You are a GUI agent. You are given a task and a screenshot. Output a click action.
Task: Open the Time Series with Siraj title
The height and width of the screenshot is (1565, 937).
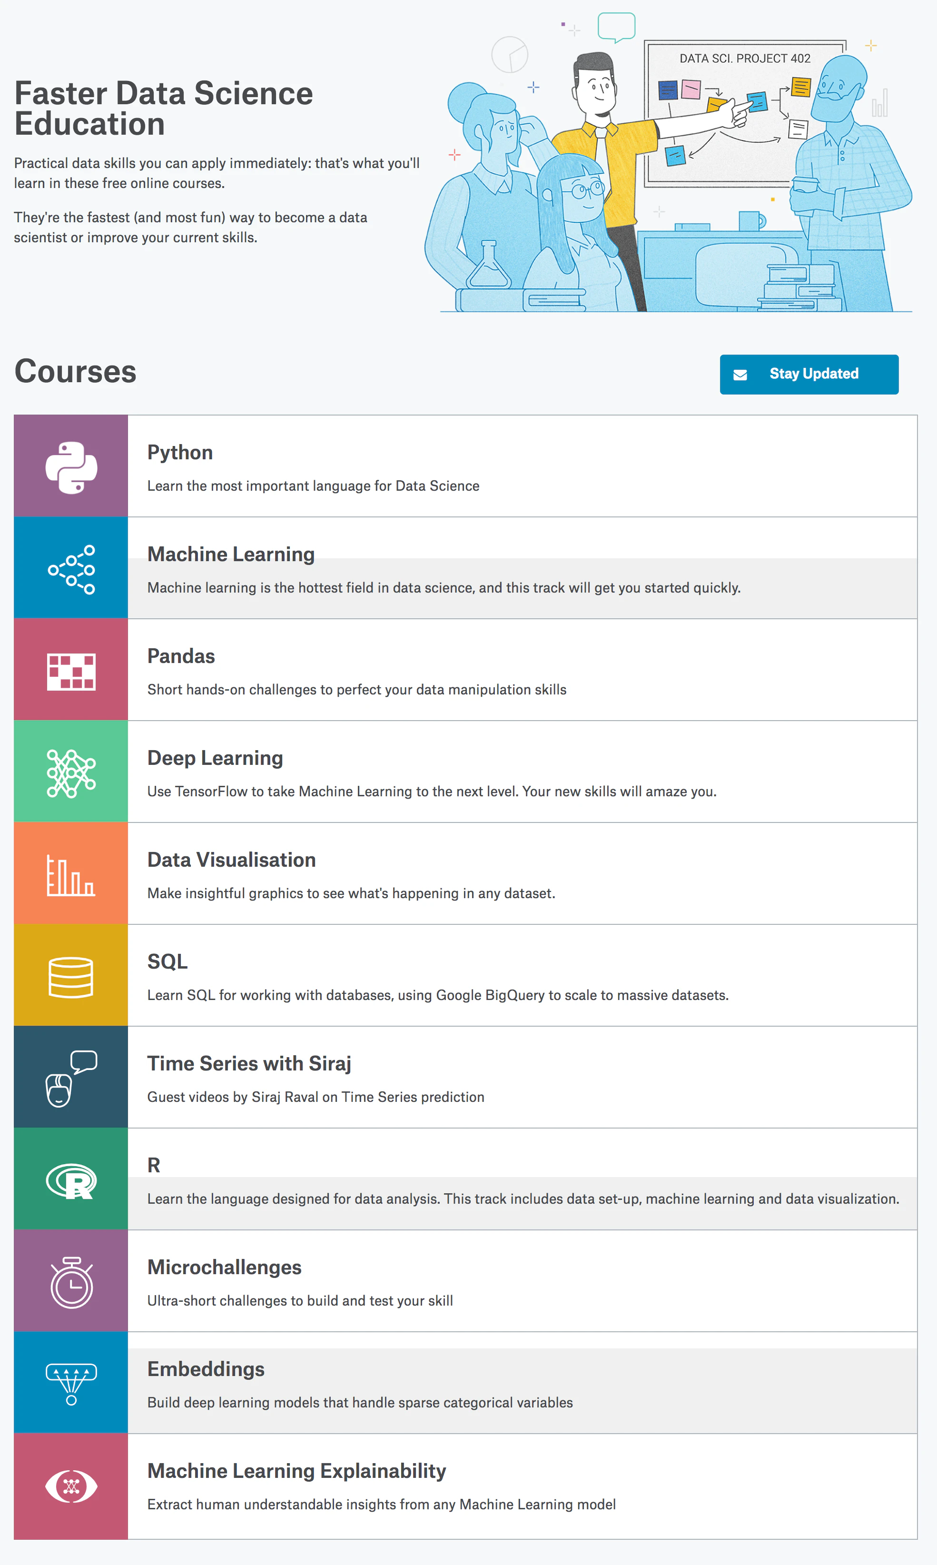pos(249,1063)
